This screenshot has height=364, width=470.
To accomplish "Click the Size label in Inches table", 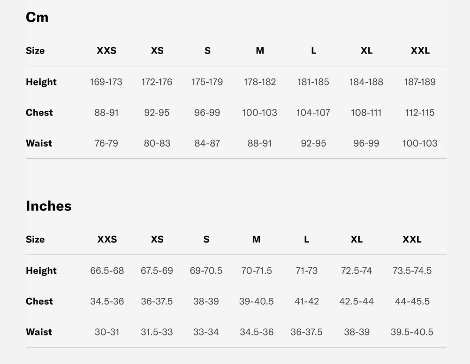I will 35,240.
